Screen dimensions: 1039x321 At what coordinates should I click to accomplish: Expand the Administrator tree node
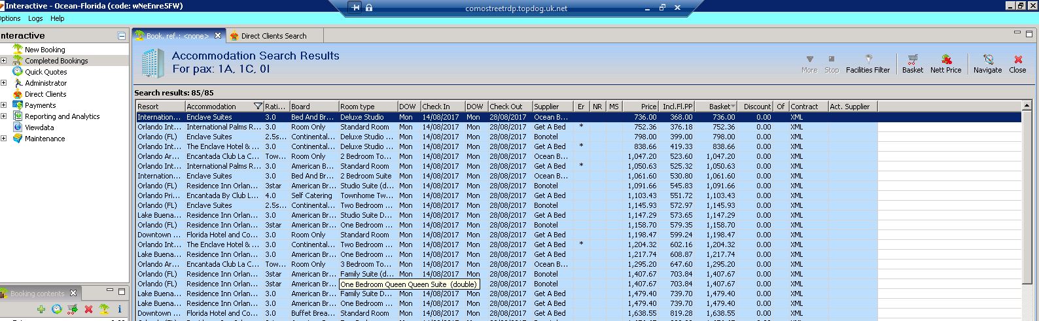(x=3, y=82)
